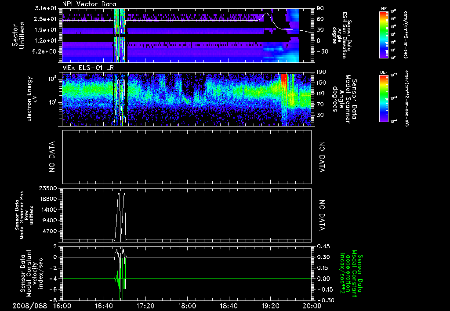Click the green "Model Constant acceleration" axis label
This screenshot has height=311, width=450.
351,273
